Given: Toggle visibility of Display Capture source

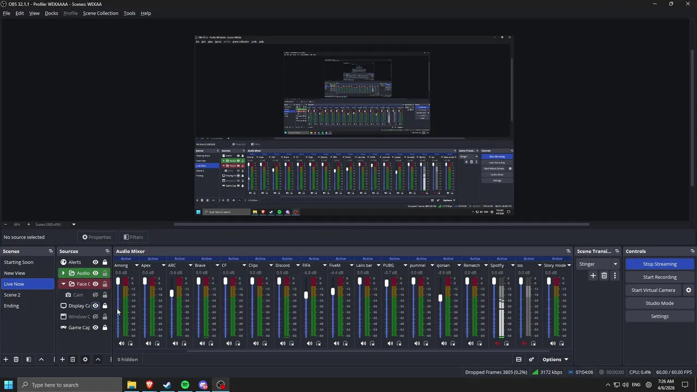Looking at the screenshot, I should pos(95,306).
